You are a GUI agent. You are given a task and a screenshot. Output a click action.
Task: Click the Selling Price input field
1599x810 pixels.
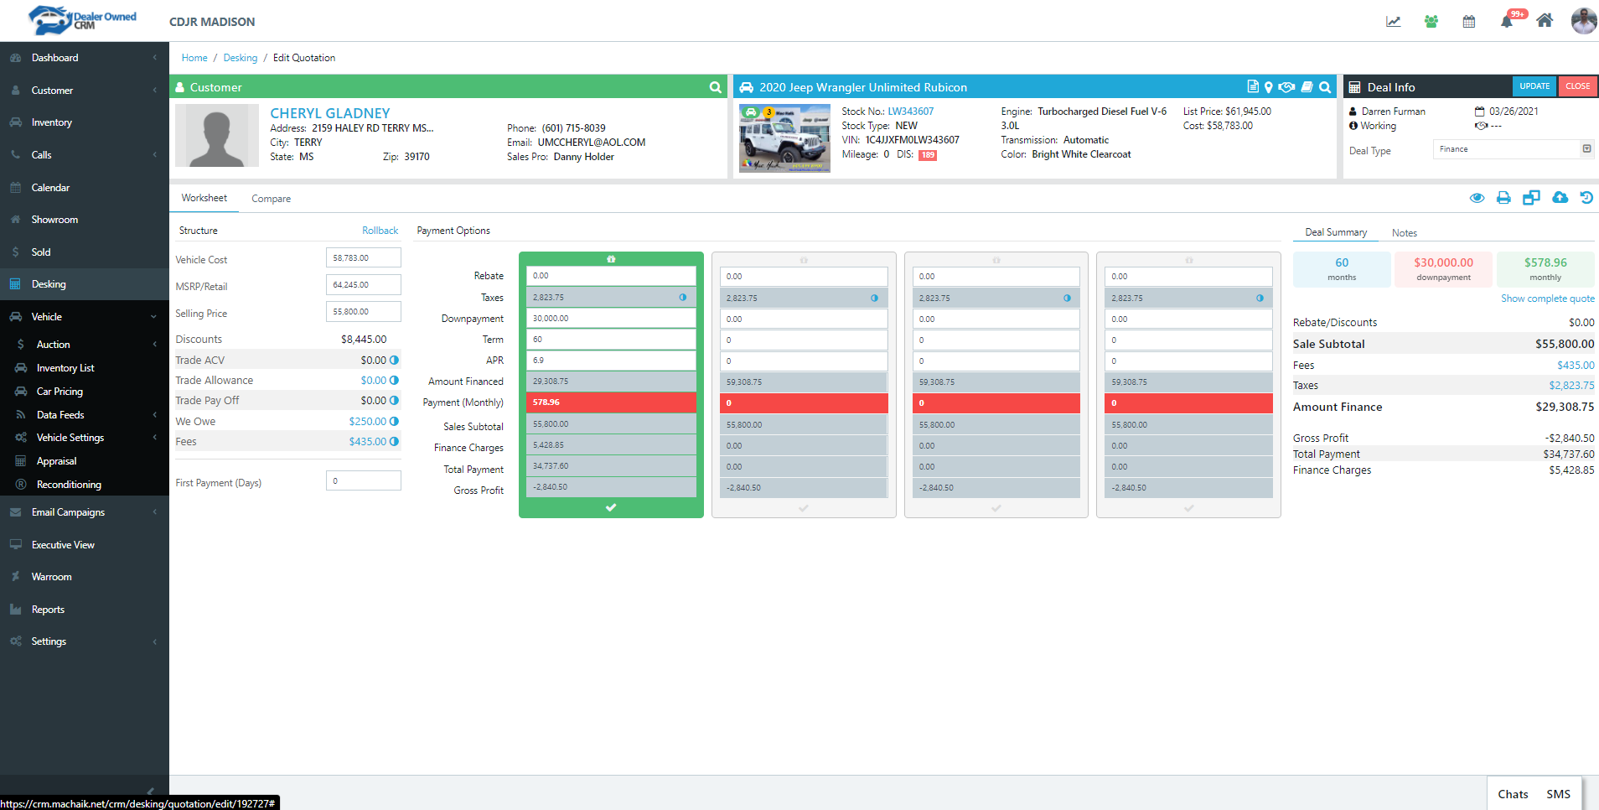363,312
